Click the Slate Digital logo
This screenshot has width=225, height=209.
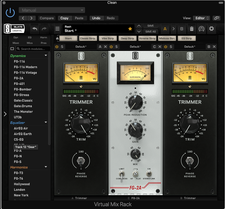pyautogui.click(x=14, y=29)
